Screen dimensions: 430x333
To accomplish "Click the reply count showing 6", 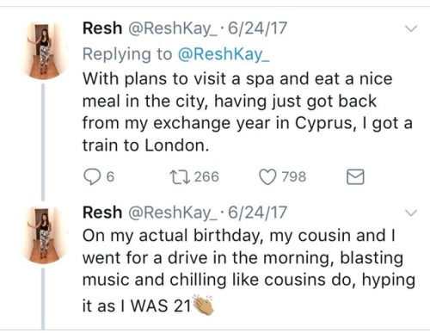I will click(110, 176).
